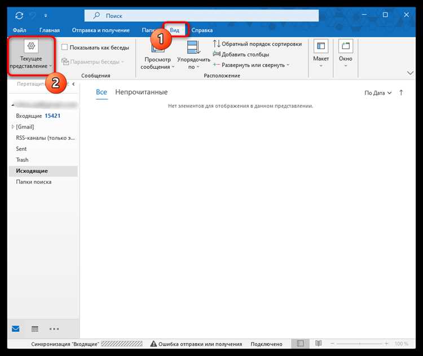Click the 15421 unread count
The width and height of the screenshot is (423, 356).
pyautogui.click(x=52, y=116)
